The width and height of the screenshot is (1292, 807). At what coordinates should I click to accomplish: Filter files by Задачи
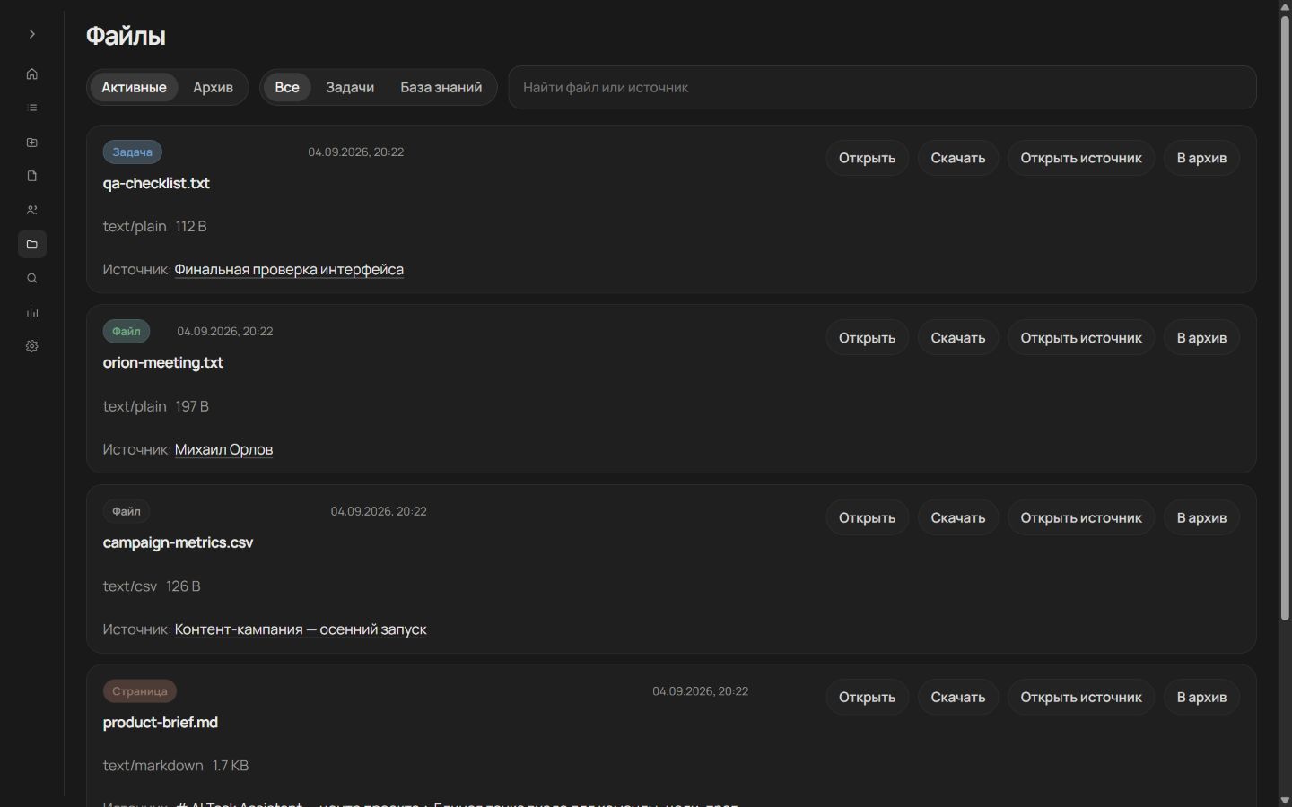(350, 87)
